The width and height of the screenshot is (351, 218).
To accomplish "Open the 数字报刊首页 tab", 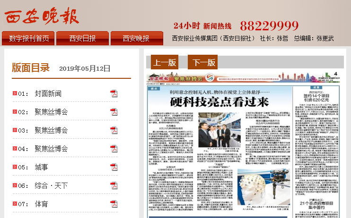I will 28,38.
